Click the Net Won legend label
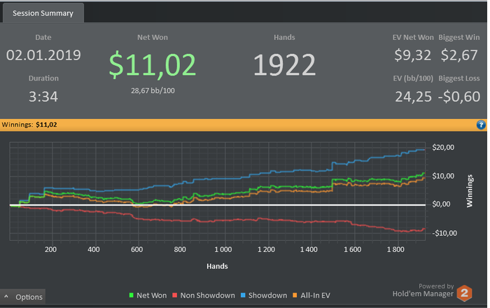Viewport: 490px width, 308px height. [x=152, y=295]
